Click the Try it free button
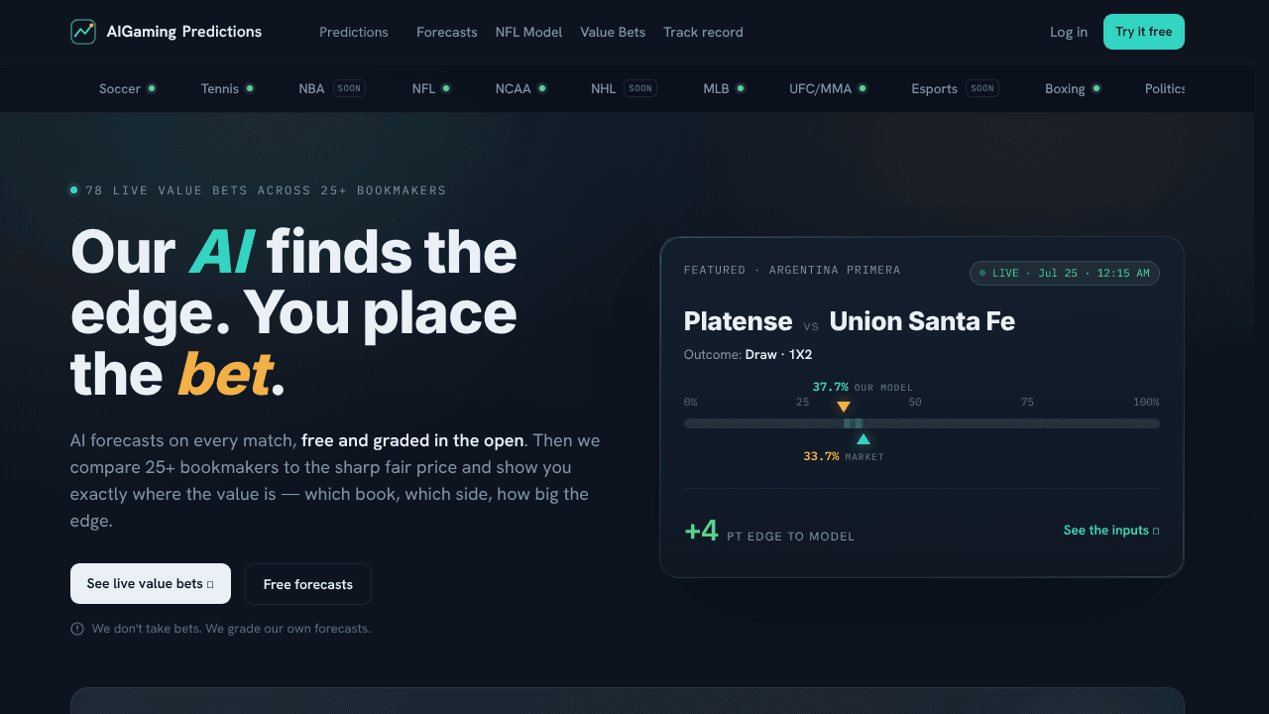Screen dimensions: 1269x714 pyautogui.click(x=1144, y=32)
